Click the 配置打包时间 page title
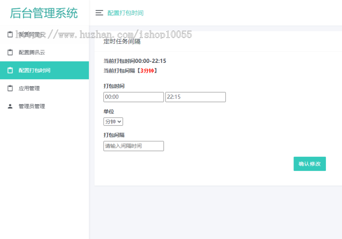The height and width of the screenshot is (239, 342). coord(125,13)
